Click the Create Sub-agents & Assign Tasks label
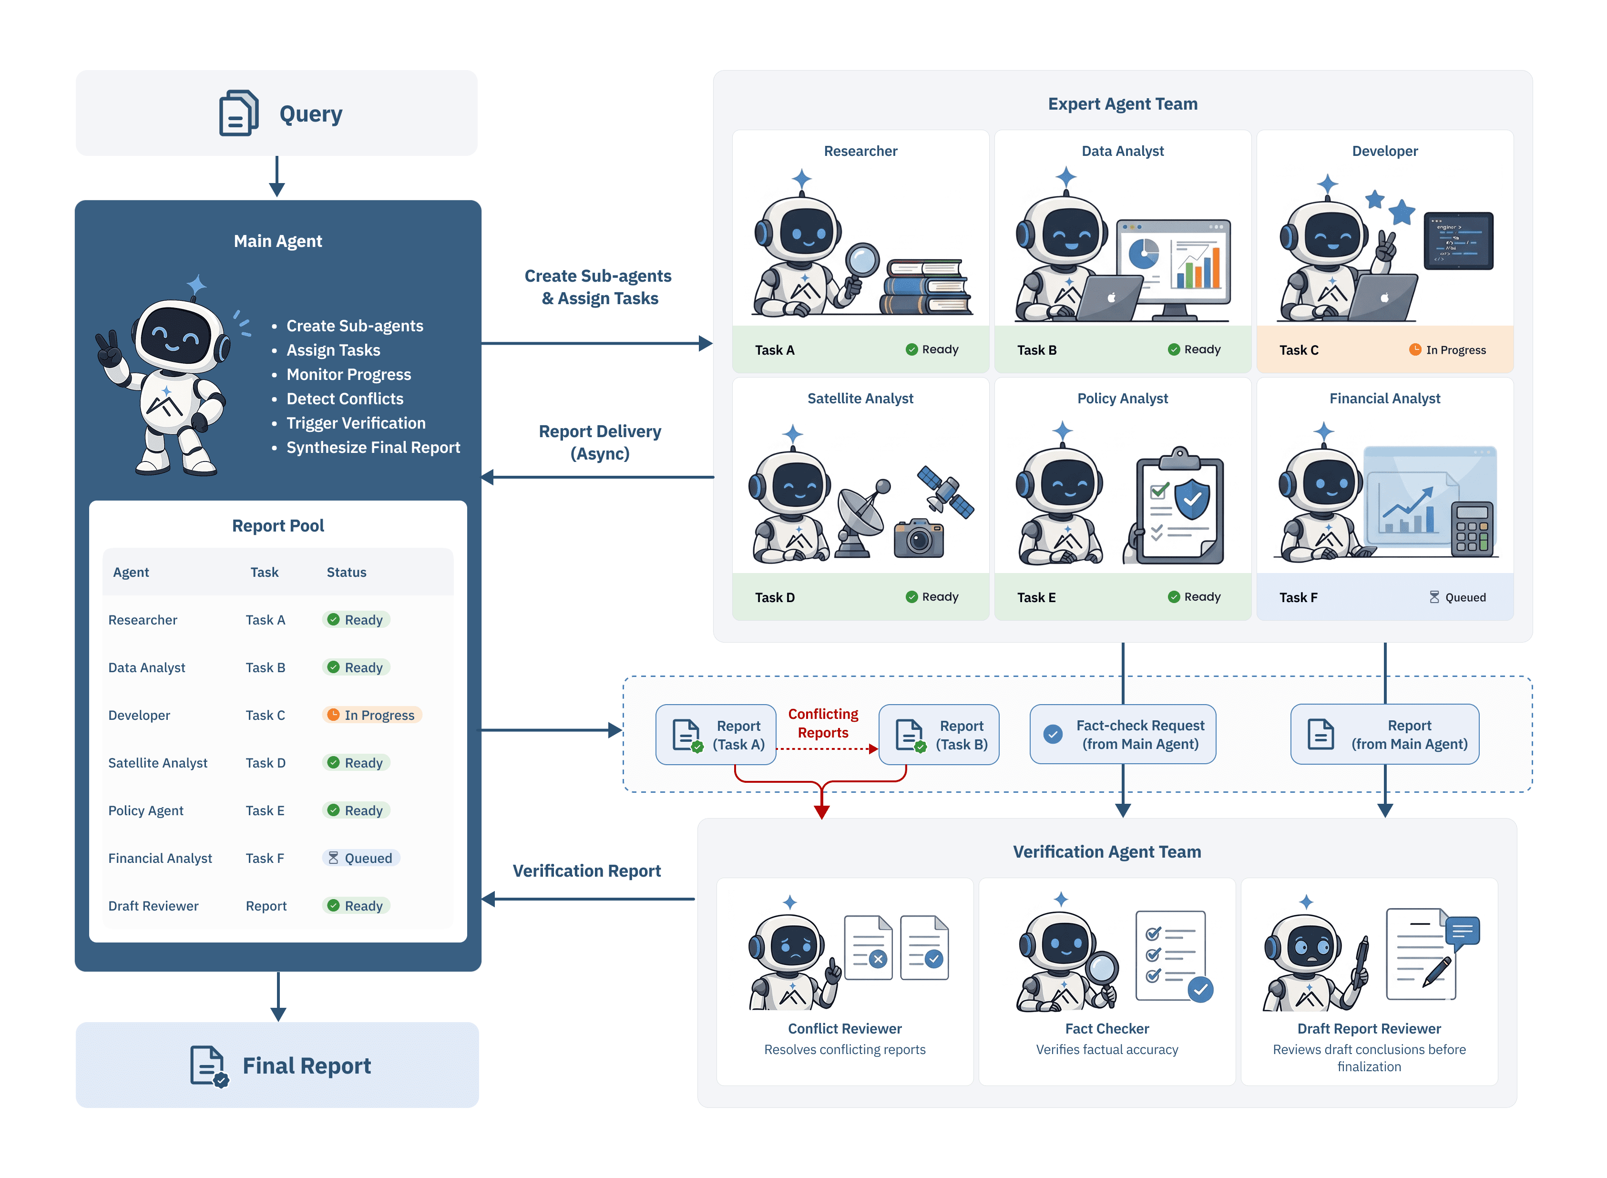 (599, 287)
